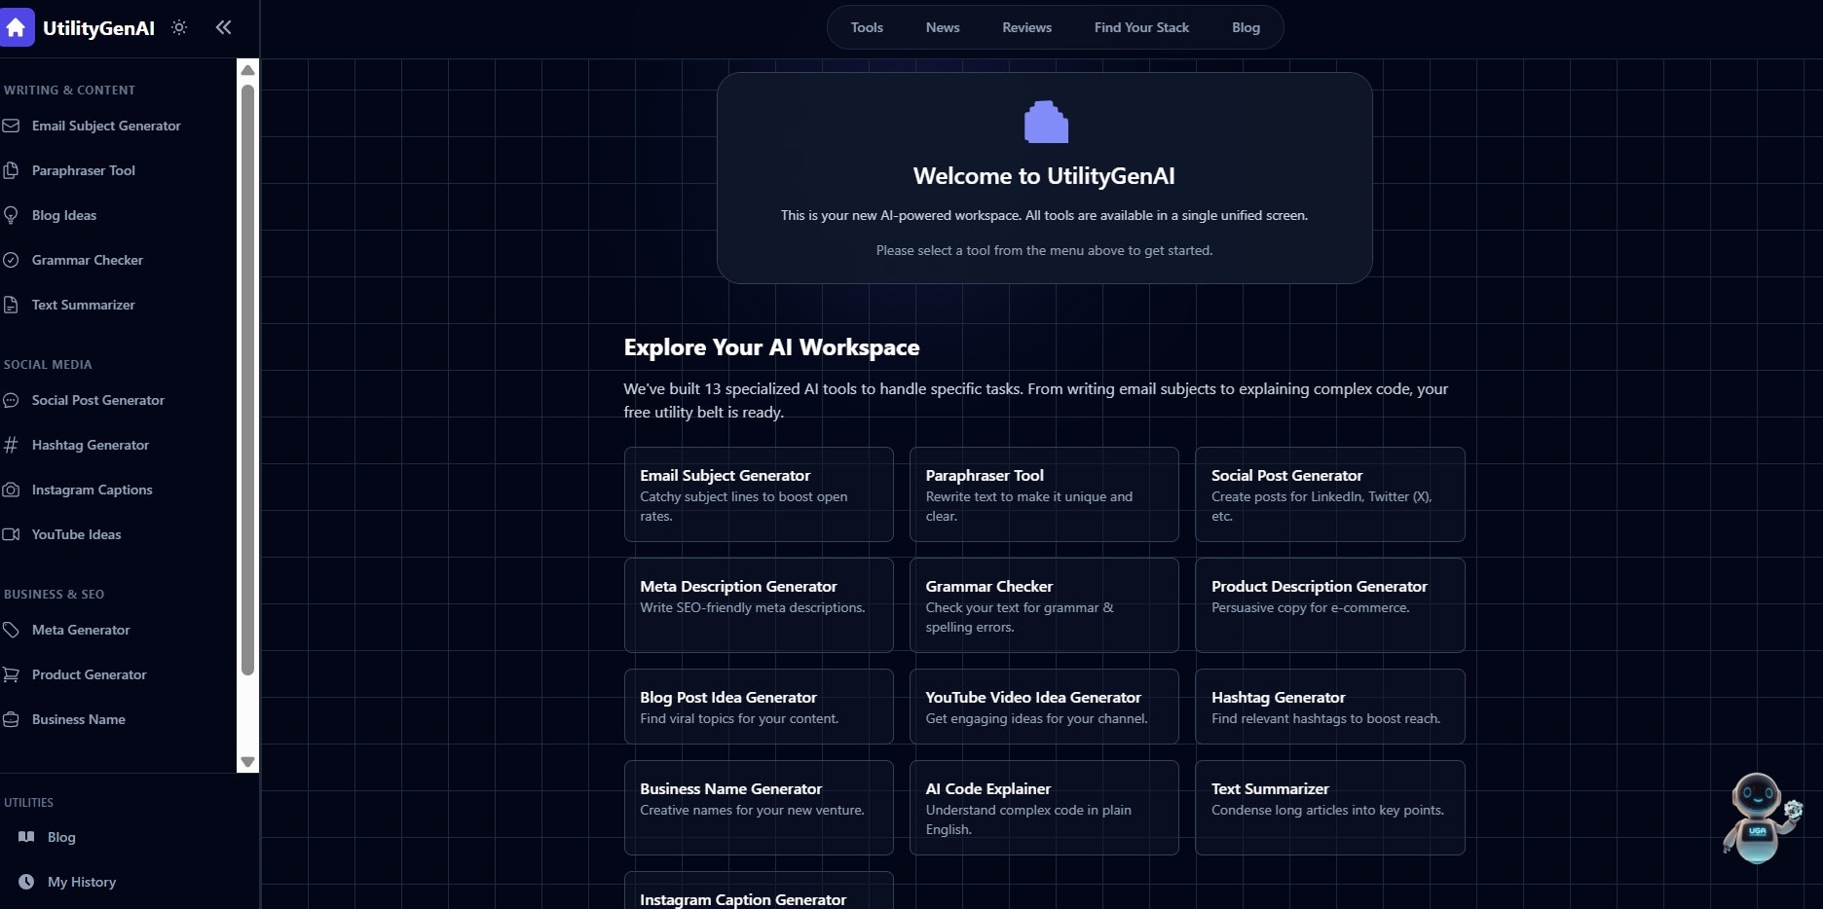This screenshot has width=1823, height=909.
Task: Switch to the News tab
Action: pos(942,27)
